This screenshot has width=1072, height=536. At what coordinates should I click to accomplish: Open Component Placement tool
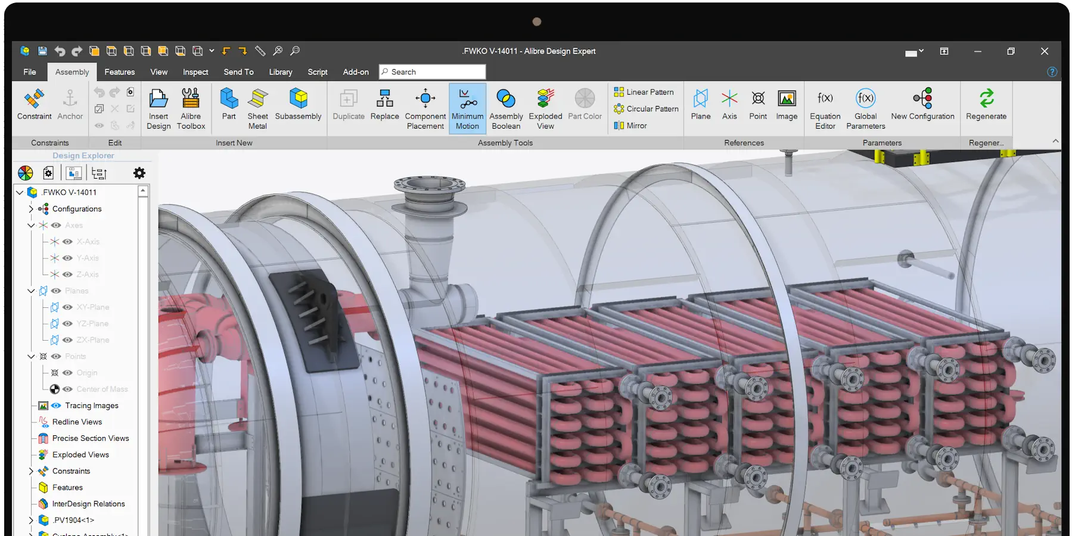(x=425, y=109)
